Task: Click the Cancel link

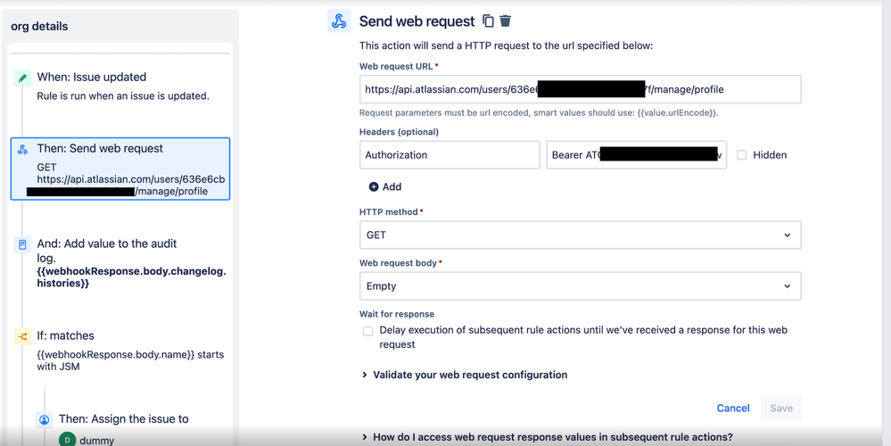Action: click(733, 408)
